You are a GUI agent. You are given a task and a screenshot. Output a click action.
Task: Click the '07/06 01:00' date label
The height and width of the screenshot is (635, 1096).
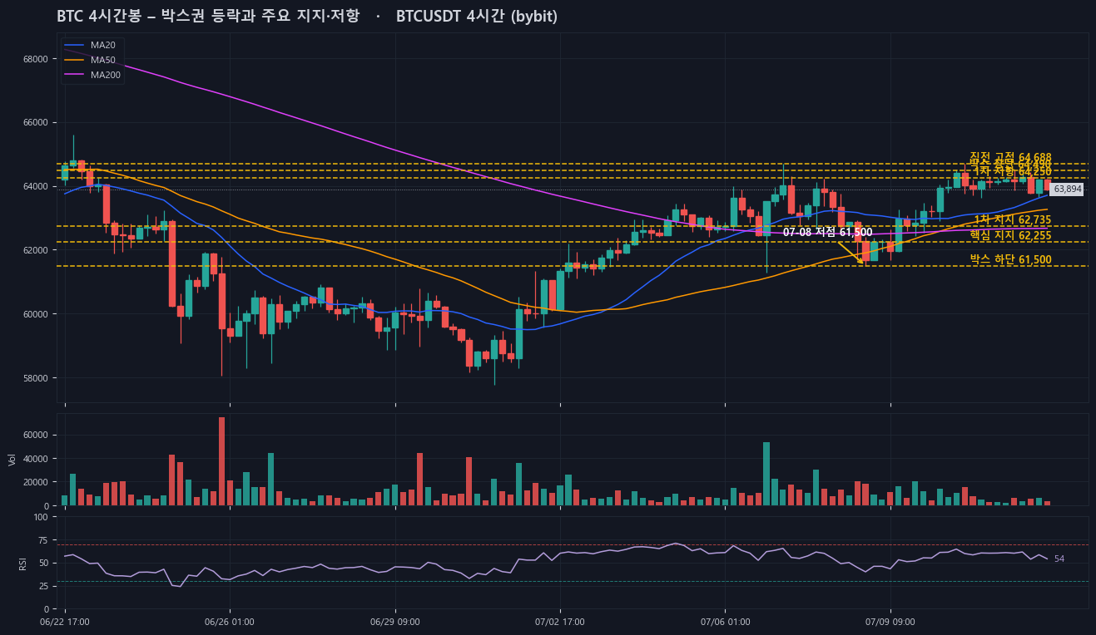(726, 622)
